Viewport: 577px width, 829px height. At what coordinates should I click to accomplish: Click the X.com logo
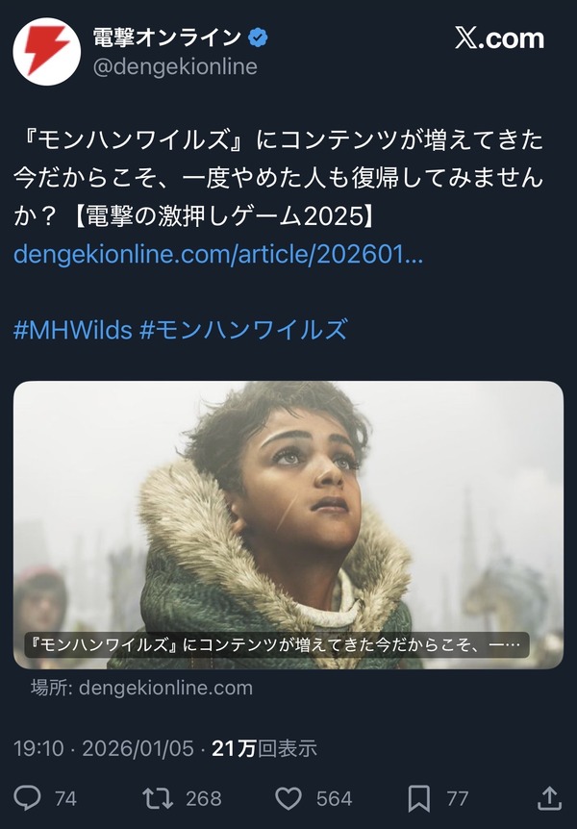[500, 38]
